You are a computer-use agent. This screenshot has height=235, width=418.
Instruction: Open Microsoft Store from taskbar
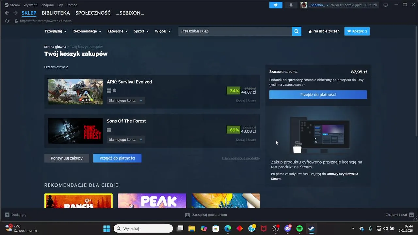(x=216, y=228)
